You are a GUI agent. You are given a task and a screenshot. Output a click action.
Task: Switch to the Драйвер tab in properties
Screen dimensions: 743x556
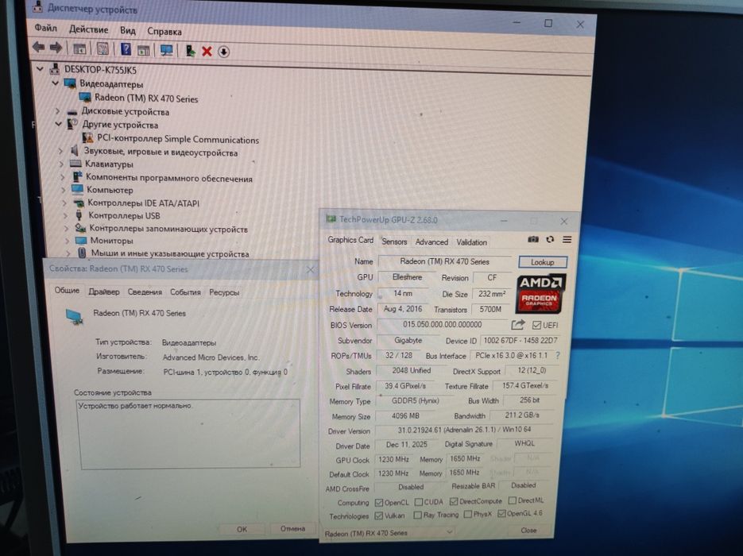104,292
